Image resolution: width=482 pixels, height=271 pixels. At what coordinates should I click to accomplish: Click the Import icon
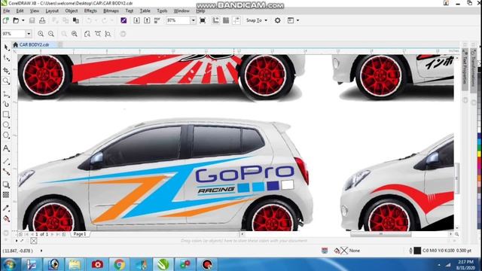click(137, 20)
